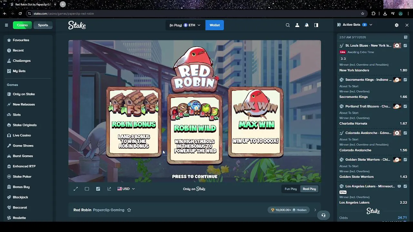Reload the page in the browser

point(20,14)
